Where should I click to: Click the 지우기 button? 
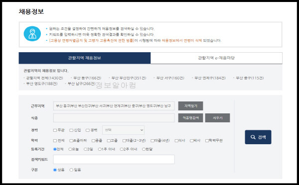pyautogui.click(x=217, y=118)
